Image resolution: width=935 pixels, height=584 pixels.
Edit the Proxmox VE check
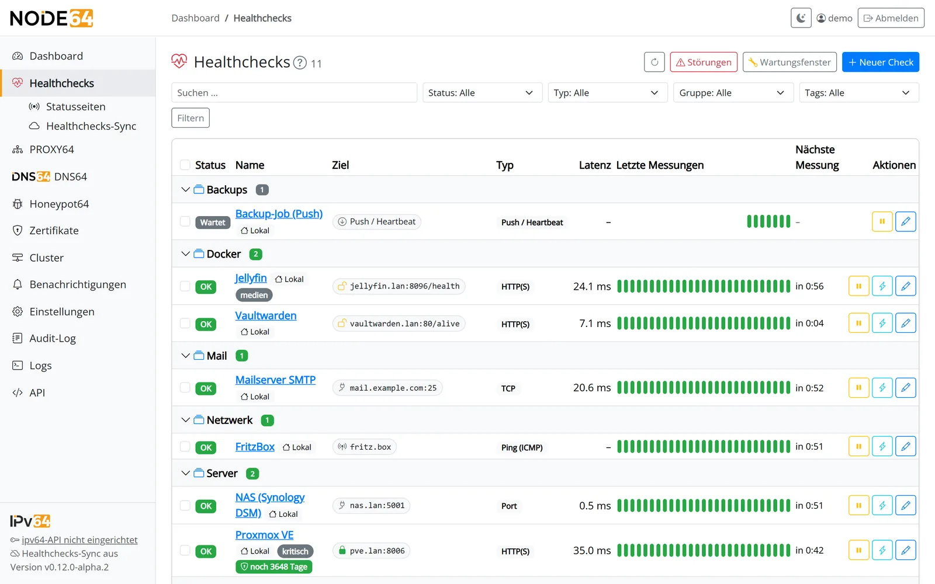tap(906, 550)
